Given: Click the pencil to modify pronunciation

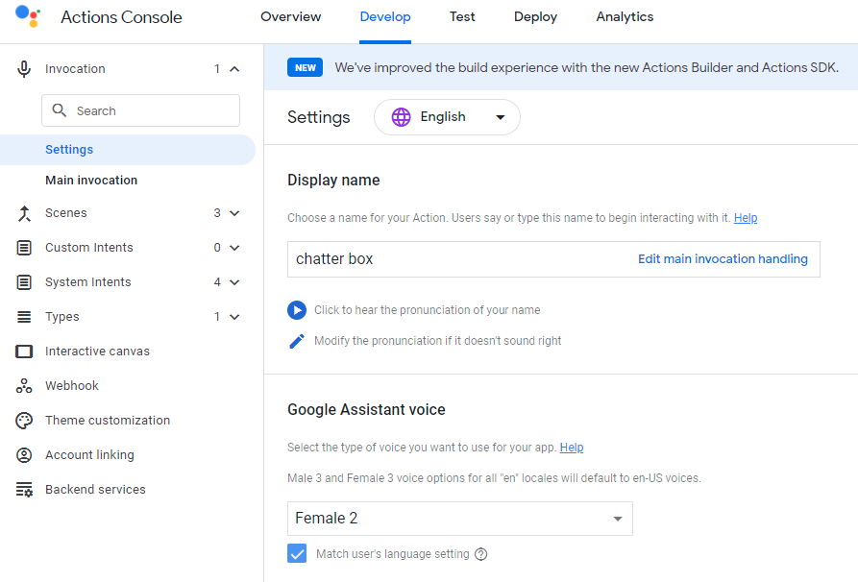Looking at the screenshot, I should click(x=296, y=340).
